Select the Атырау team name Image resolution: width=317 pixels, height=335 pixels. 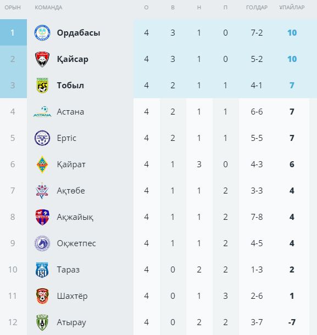point(71,322)
